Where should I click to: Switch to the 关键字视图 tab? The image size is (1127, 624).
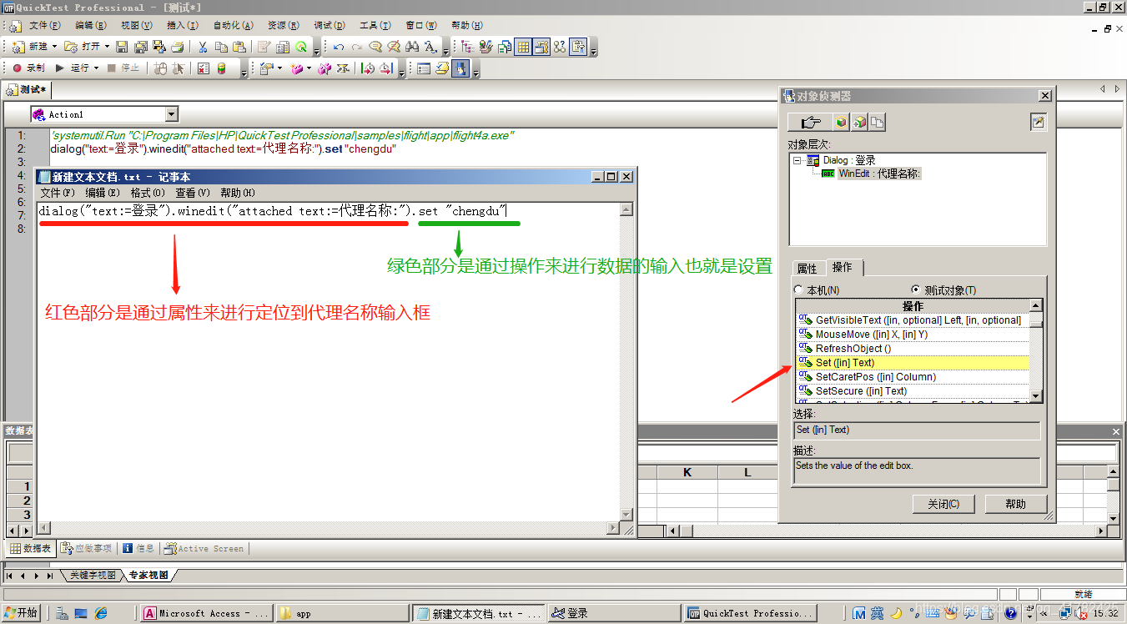tap(92, 576)
